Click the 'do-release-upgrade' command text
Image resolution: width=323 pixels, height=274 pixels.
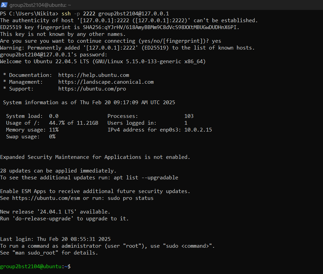(x=43, y=219)
